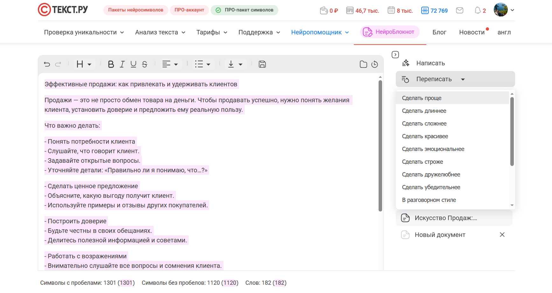Apply italic formatting to text
Viewport: 552px width, 293px height.
[122, 64]
